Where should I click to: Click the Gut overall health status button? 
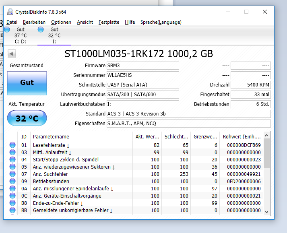point(27,83)
